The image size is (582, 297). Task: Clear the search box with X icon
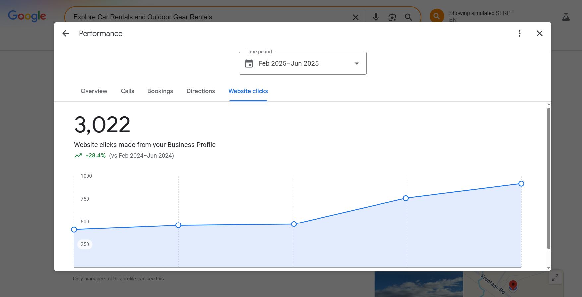click(355, 17)
